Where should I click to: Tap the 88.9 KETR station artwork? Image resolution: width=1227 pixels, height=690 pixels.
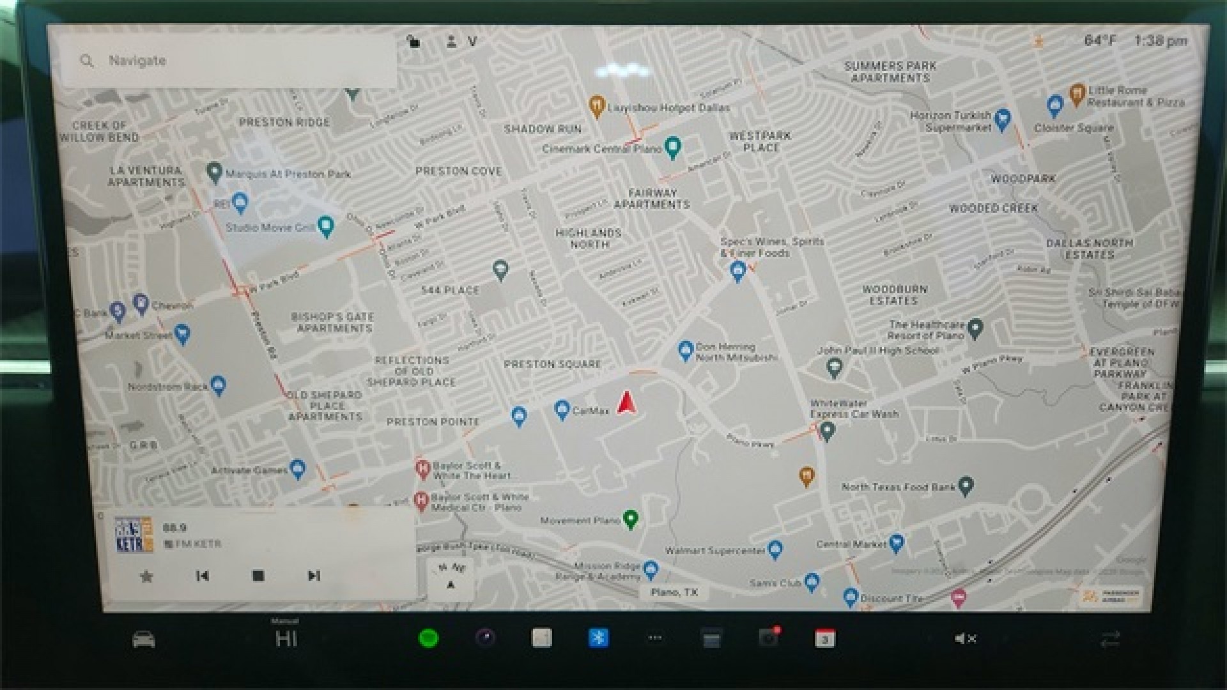tap(134, 535)
